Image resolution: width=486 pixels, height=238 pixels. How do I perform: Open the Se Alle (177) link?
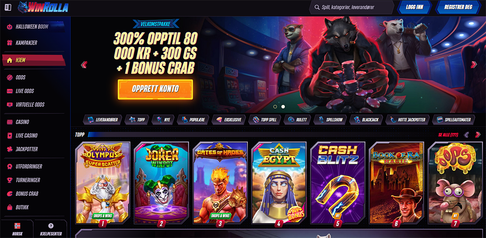tap(448, 135)
